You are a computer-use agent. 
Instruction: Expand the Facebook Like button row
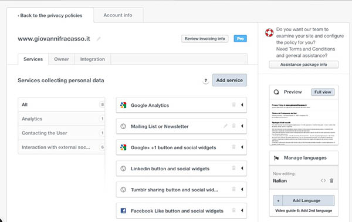point(242,210)
